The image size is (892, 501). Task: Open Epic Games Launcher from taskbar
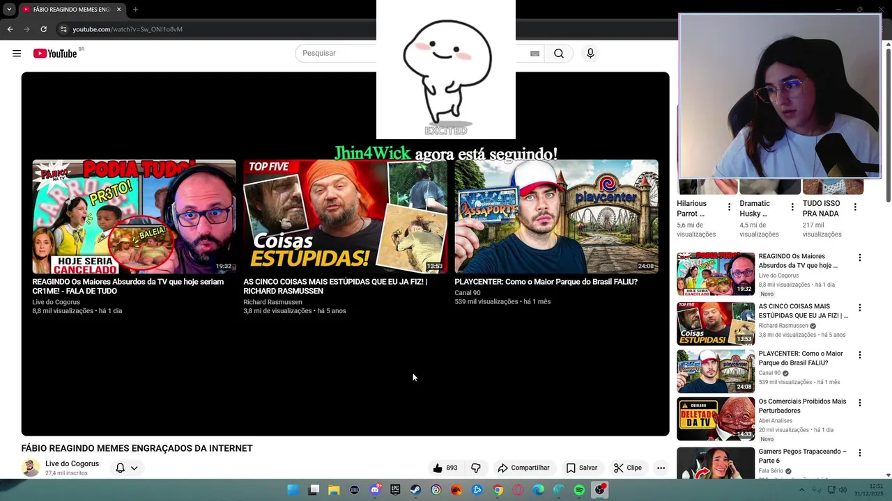coord(395,490)
